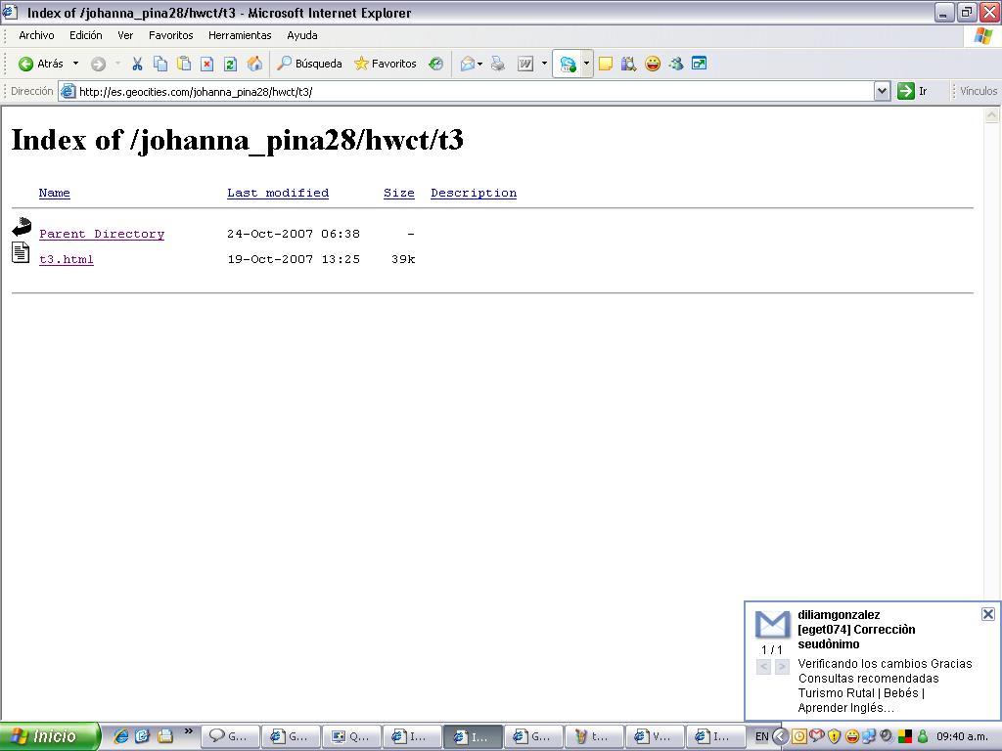The image size is (1002, 751).
Task: Open the t3.html file link
Action: pos(67,259)
